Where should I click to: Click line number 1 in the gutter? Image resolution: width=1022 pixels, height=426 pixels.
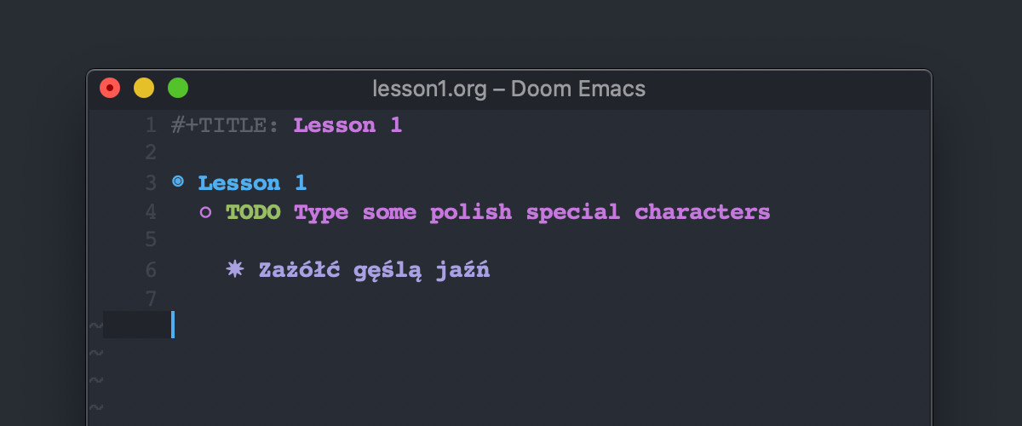151,125
